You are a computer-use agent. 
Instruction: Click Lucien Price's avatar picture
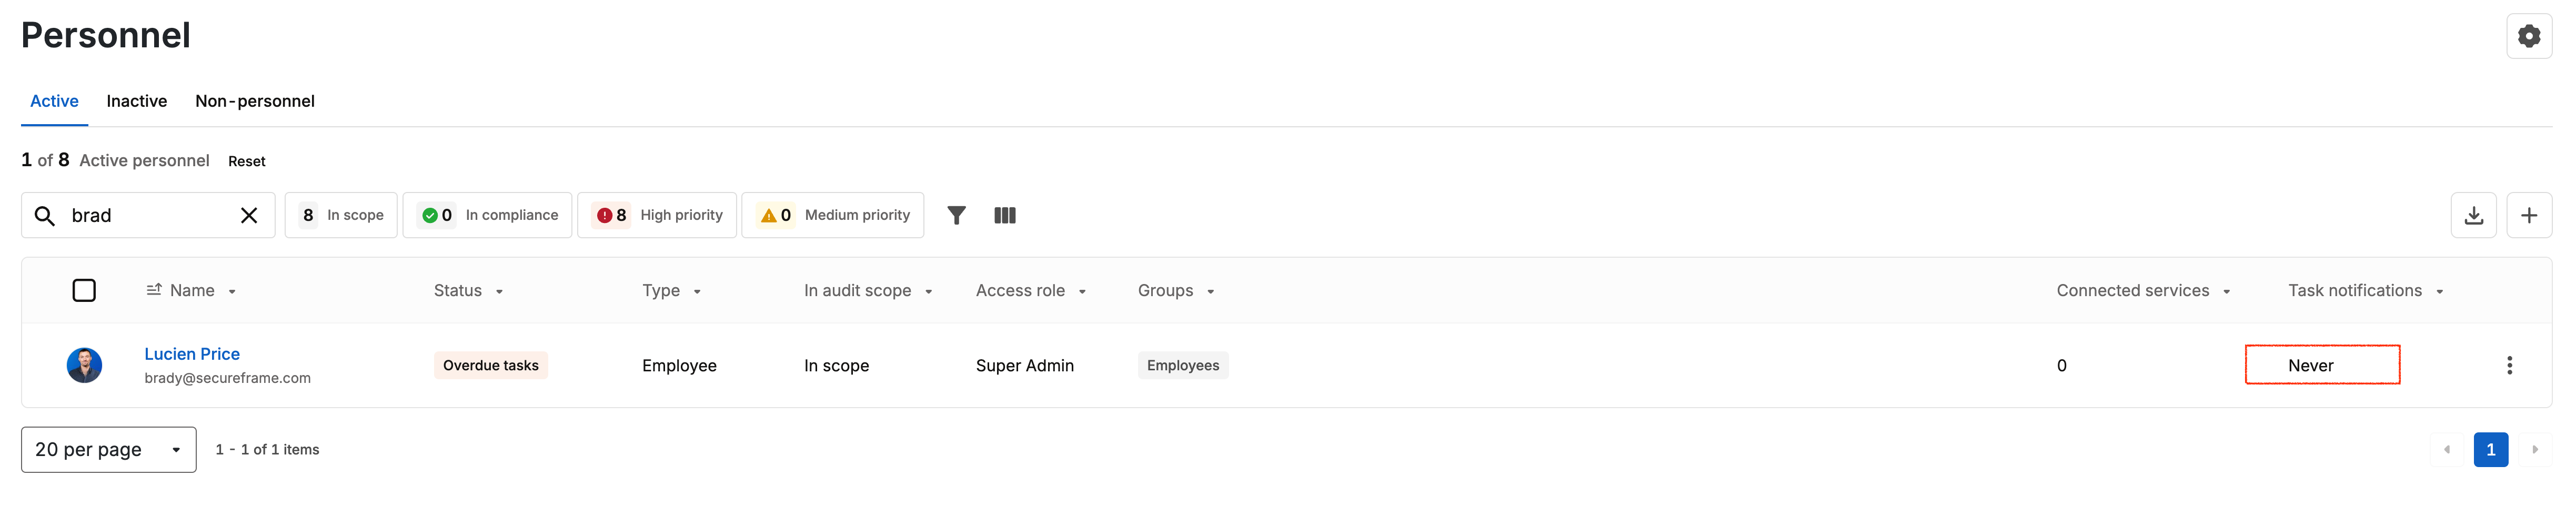[x=84, y=365]
